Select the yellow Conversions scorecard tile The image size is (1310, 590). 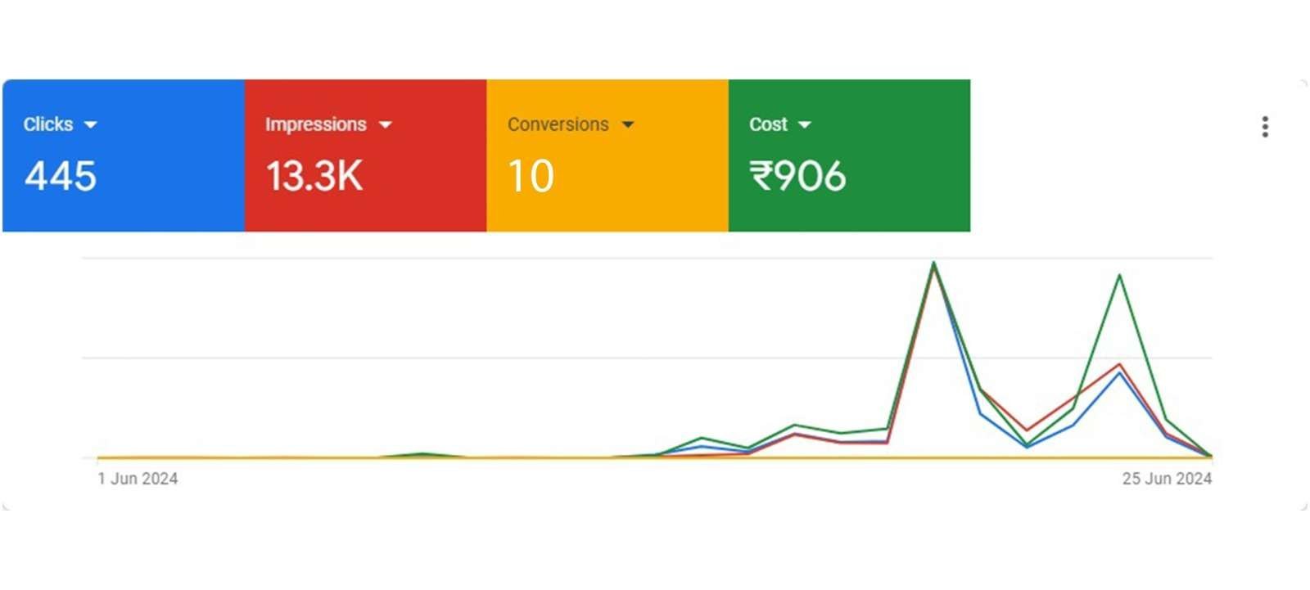tap(608, 155)
